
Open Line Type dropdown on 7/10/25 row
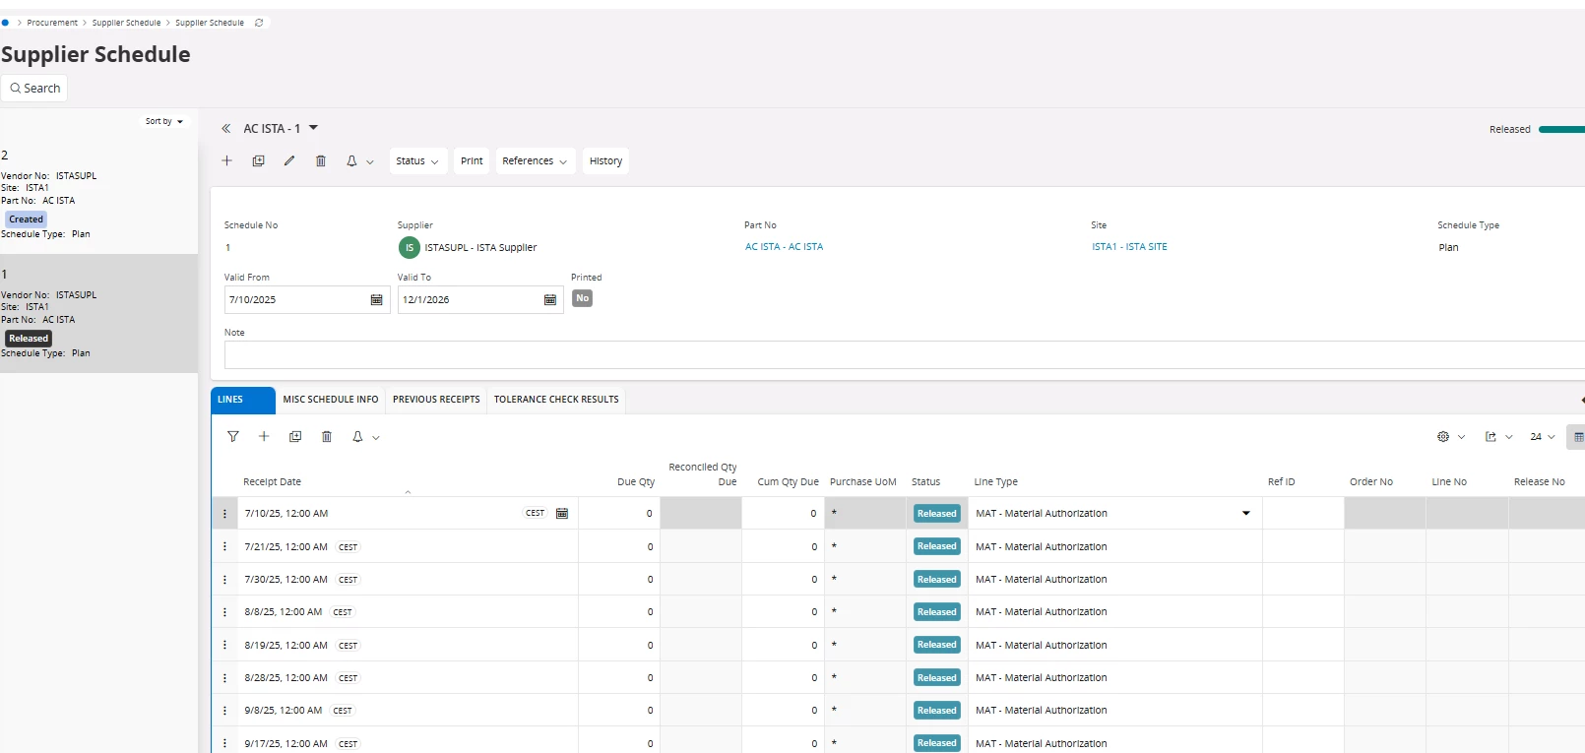1245,513
